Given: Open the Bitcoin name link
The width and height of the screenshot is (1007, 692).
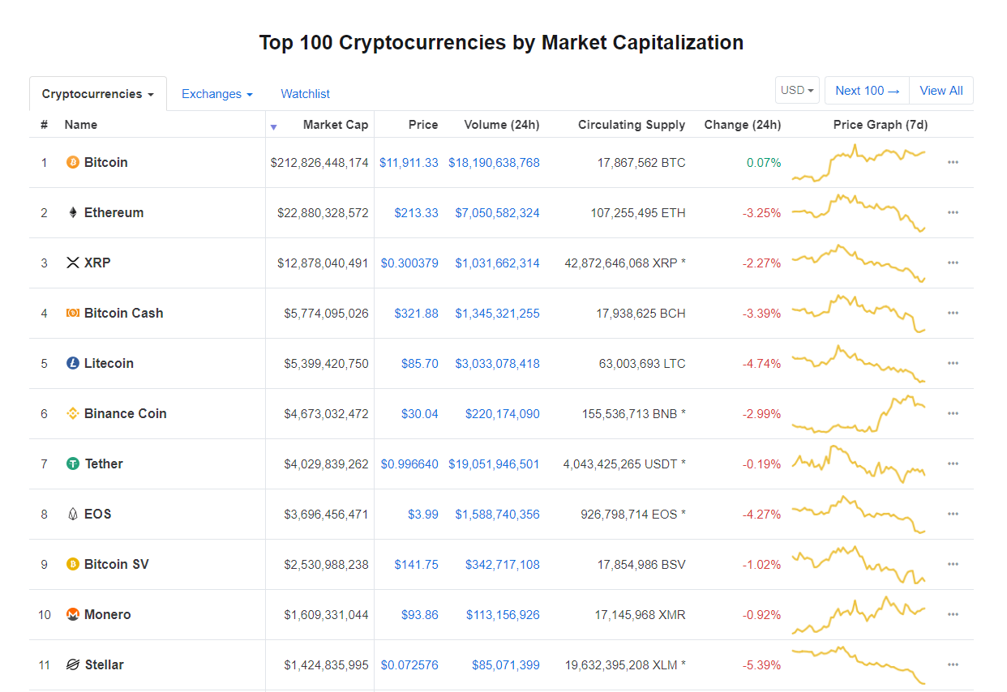Looking at the screenshot, I should click(x=106, y=162).
